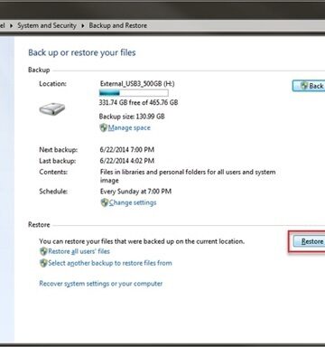
Task: Click the Every Sunday at 7:00 PM schedule
Action: tap(135, 192)
